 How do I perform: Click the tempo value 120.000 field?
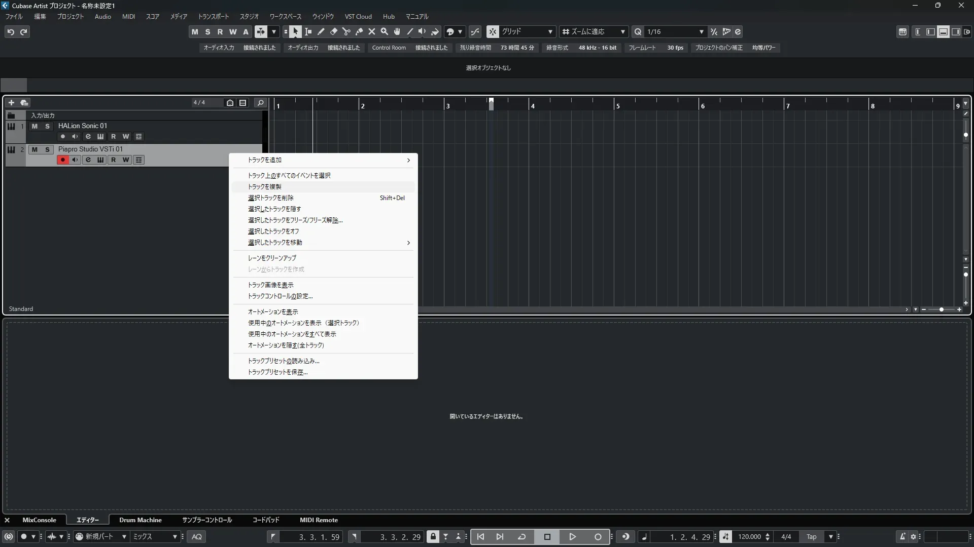tap(749, 537)
